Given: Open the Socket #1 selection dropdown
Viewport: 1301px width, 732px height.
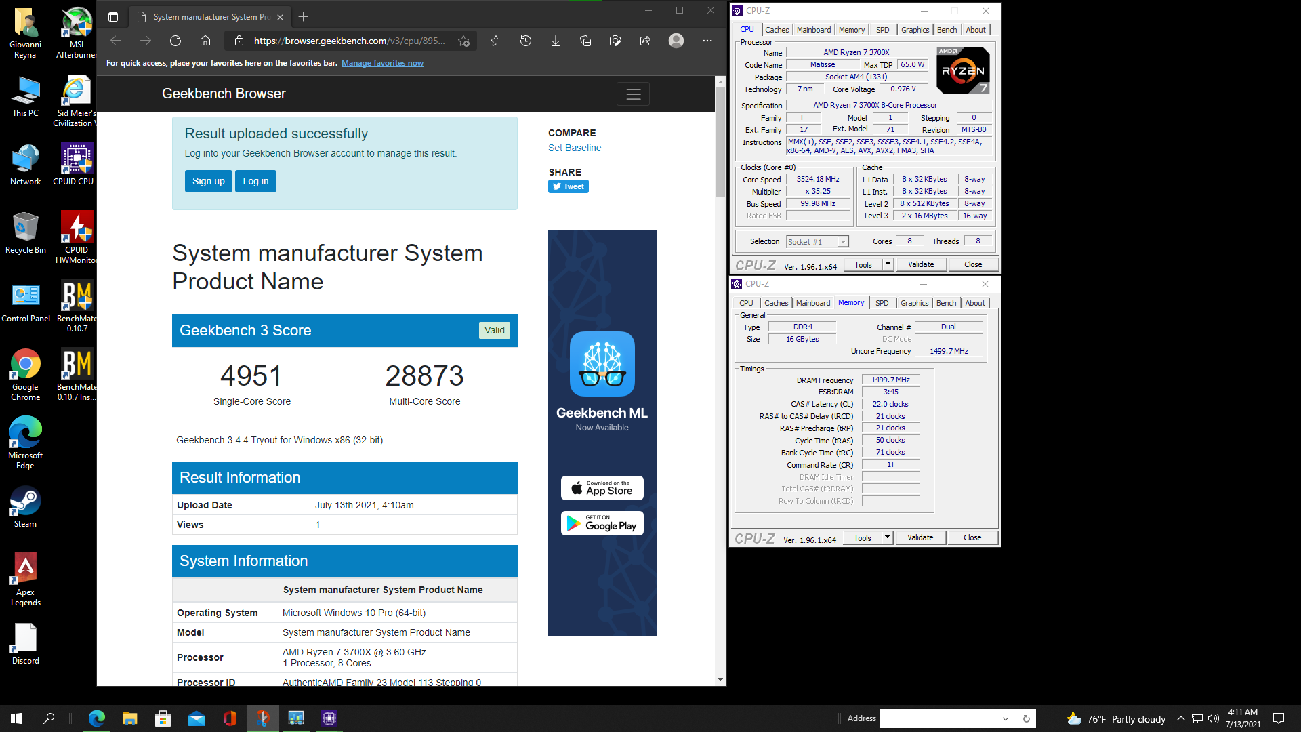Looking at the screenshot, I should (817, 242).
